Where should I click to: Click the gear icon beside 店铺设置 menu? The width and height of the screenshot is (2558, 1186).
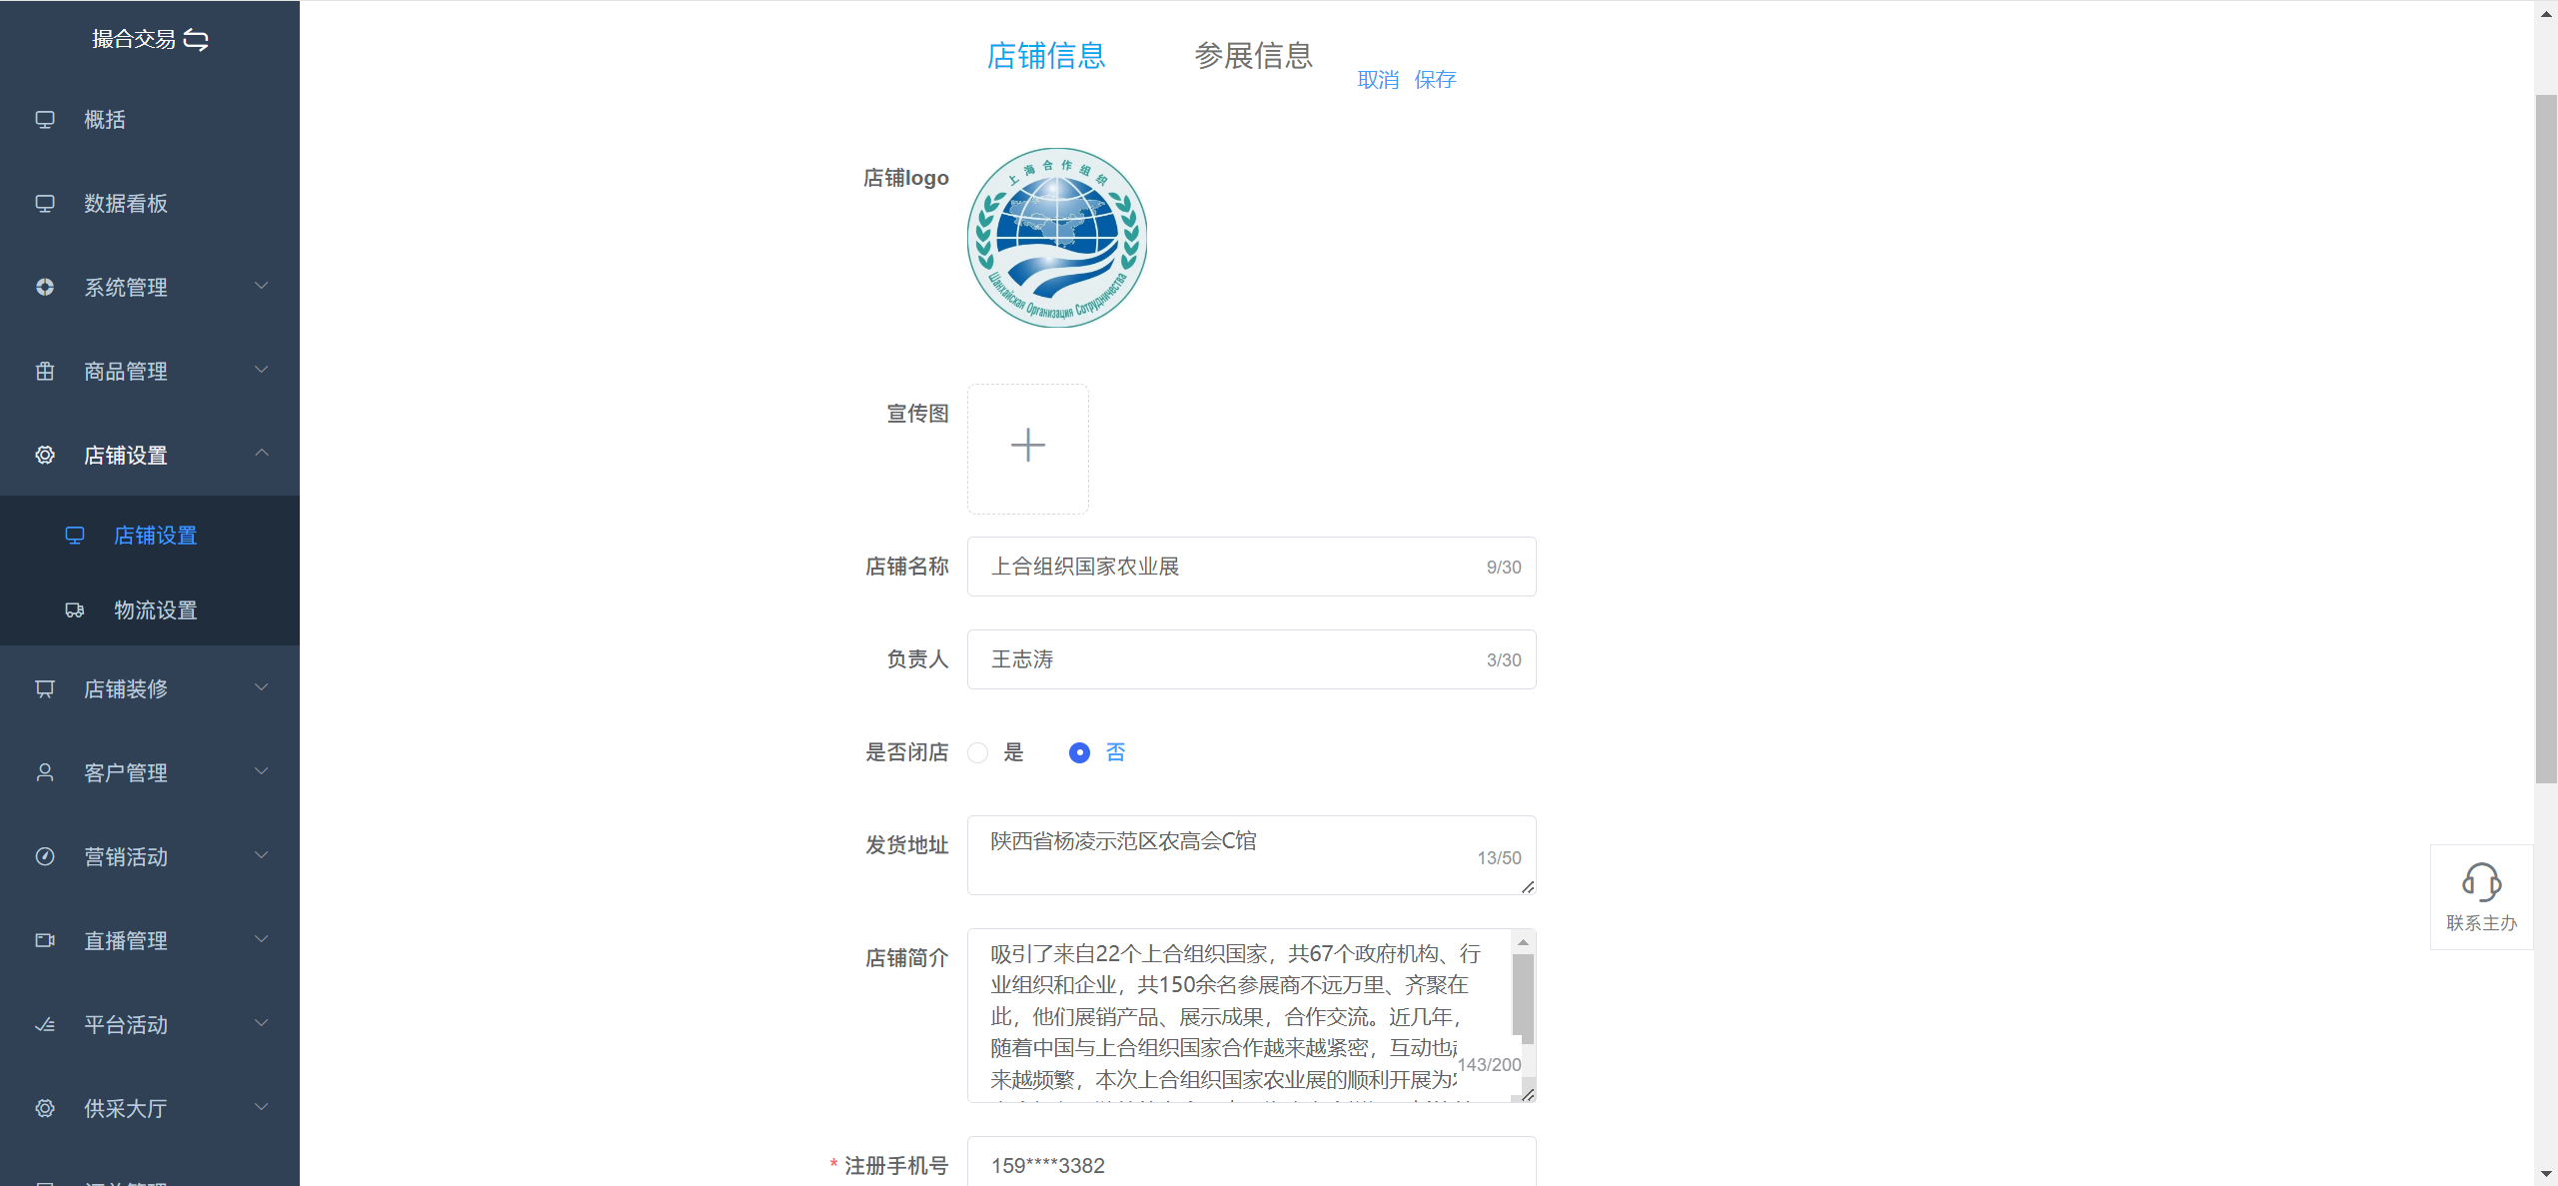click(x=45, y=456)
